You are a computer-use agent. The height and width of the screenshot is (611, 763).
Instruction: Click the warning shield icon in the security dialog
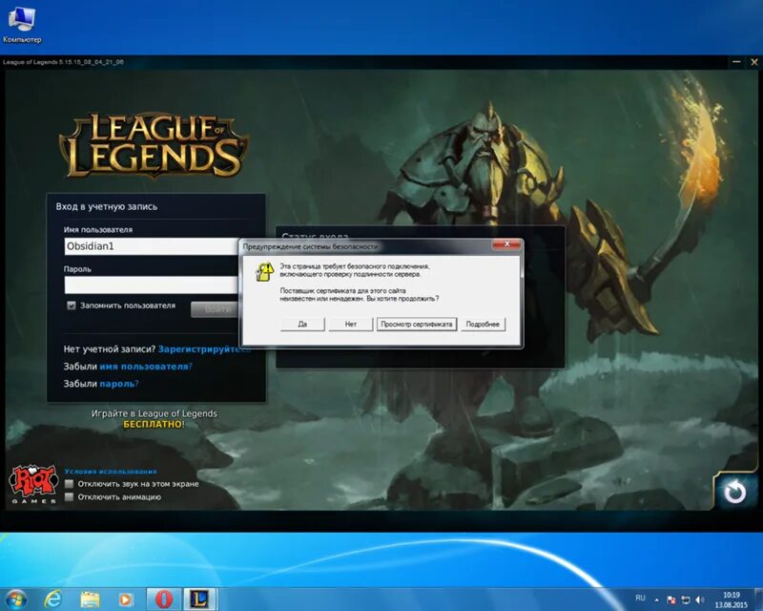tap(265, 272)
